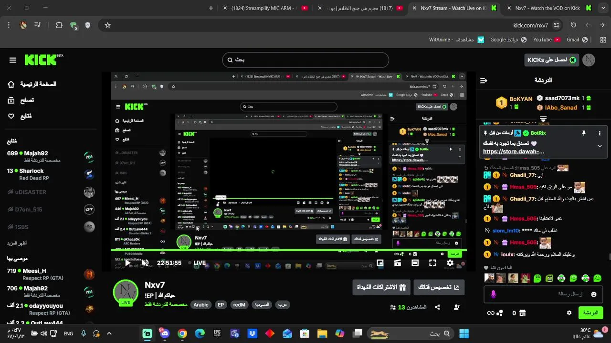Screen dimensions: 611x343
Task: Click the إرسال رسالة message input
Action: pyautogui.click(x=544, y=294)
